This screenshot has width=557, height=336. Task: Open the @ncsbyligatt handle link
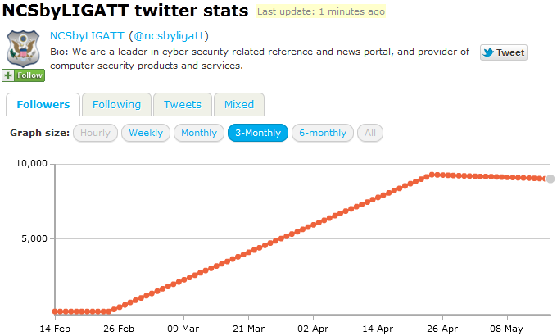(x=170, y=36)
